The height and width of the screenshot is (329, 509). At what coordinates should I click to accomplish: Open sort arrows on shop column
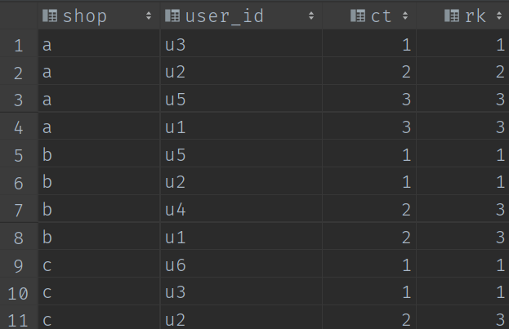click(x=149, y=16)
